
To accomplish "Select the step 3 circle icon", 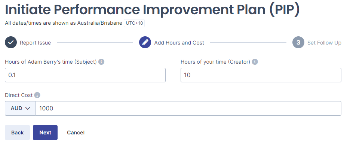I will [x=298, y=42].
